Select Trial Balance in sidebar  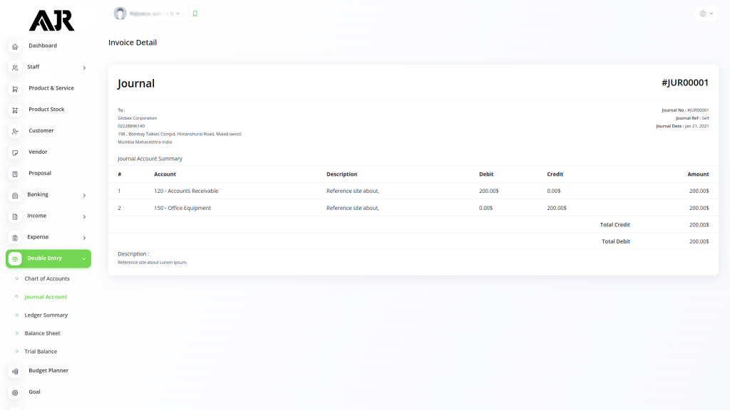point(41,352)
